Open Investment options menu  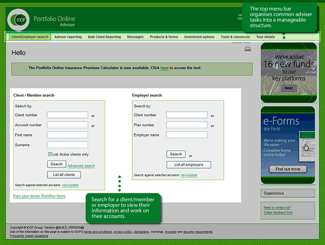pyautogui.click(x=199, y=37)
